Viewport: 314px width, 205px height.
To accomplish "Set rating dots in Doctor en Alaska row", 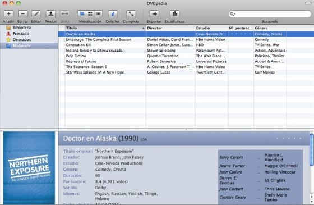I will 241,34.
